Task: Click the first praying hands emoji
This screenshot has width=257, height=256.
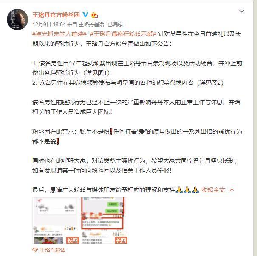Action: tap(179, 190)
